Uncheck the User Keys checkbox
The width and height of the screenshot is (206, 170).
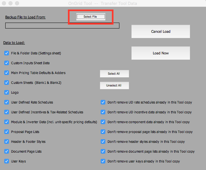pos(7,161)
